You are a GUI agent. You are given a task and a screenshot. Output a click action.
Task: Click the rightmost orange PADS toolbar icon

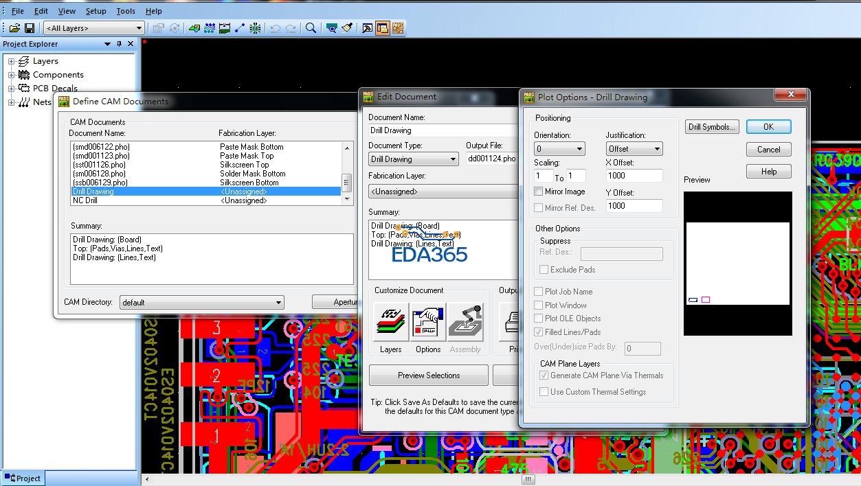click(x=398, y=28)
